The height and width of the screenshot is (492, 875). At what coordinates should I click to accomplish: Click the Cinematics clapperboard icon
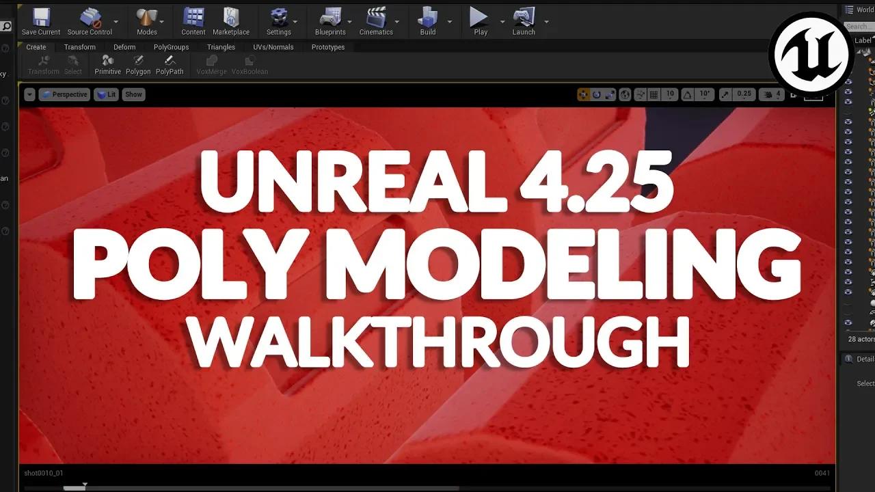pyautogui.click(x=376, y=17)
